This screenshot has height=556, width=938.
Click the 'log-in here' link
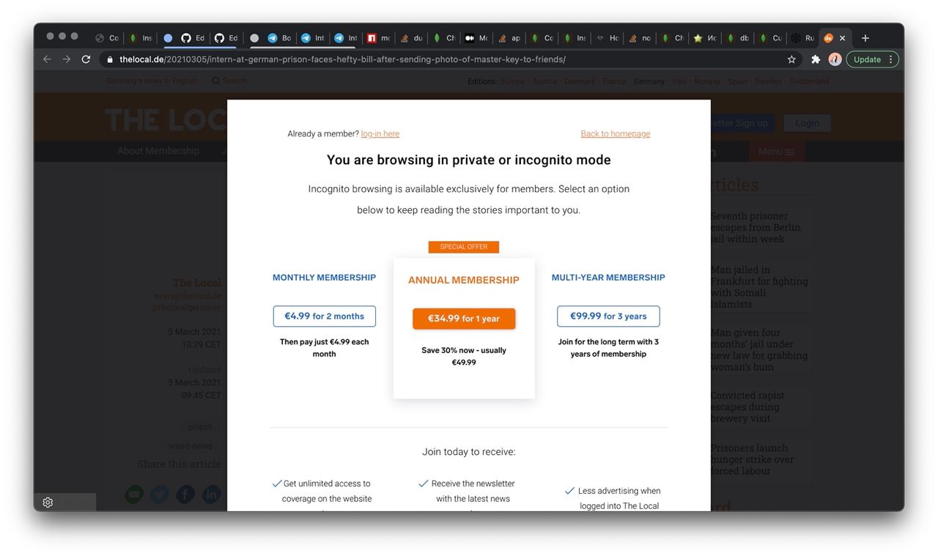[380, 134]
